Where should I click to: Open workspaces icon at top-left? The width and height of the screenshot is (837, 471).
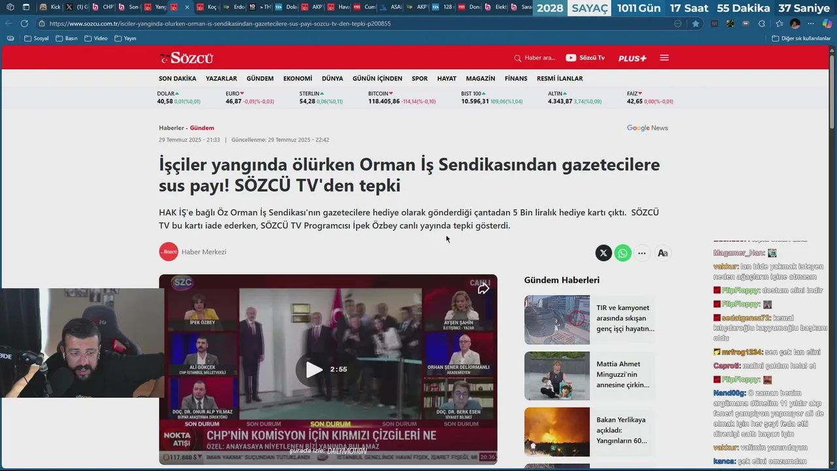(9, 7)
